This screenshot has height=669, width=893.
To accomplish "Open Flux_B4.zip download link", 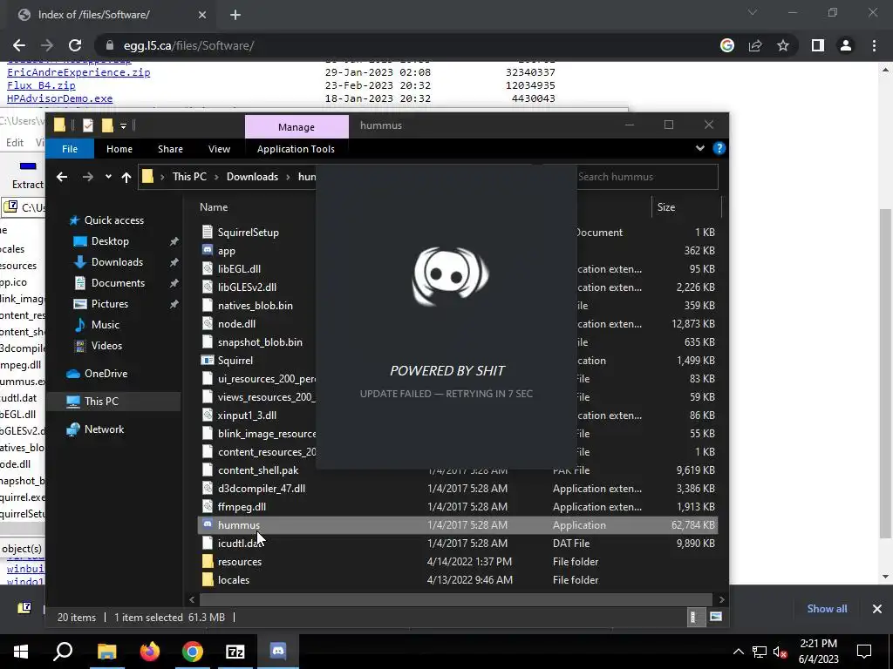I will (41, 85).
